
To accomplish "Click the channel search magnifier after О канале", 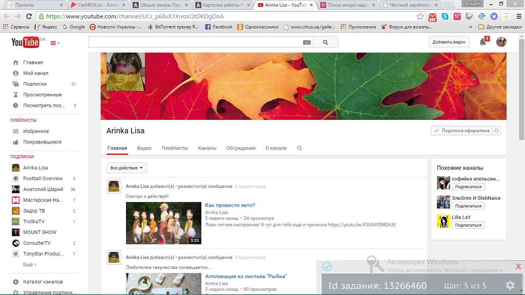I will pyautogui.click(x=299, y=148).
